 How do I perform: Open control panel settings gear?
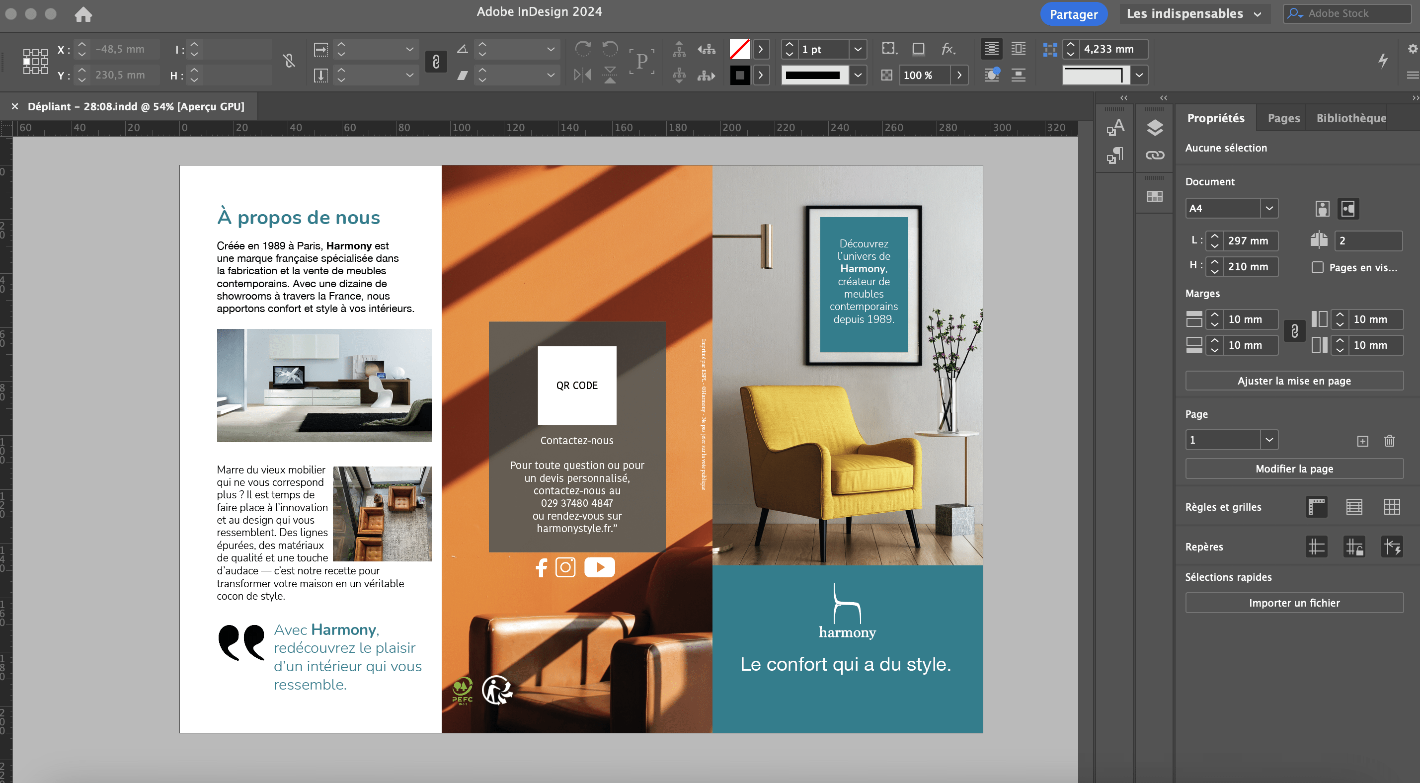pos(1412,49)
